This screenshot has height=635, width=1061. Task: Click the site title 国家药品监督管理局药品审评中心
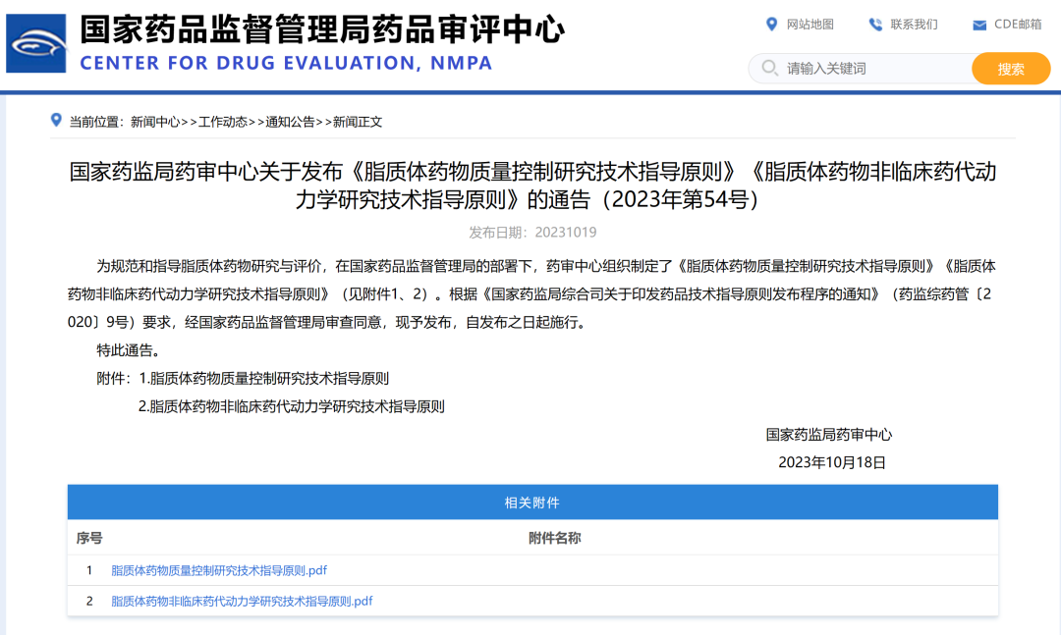pos(322,29)
